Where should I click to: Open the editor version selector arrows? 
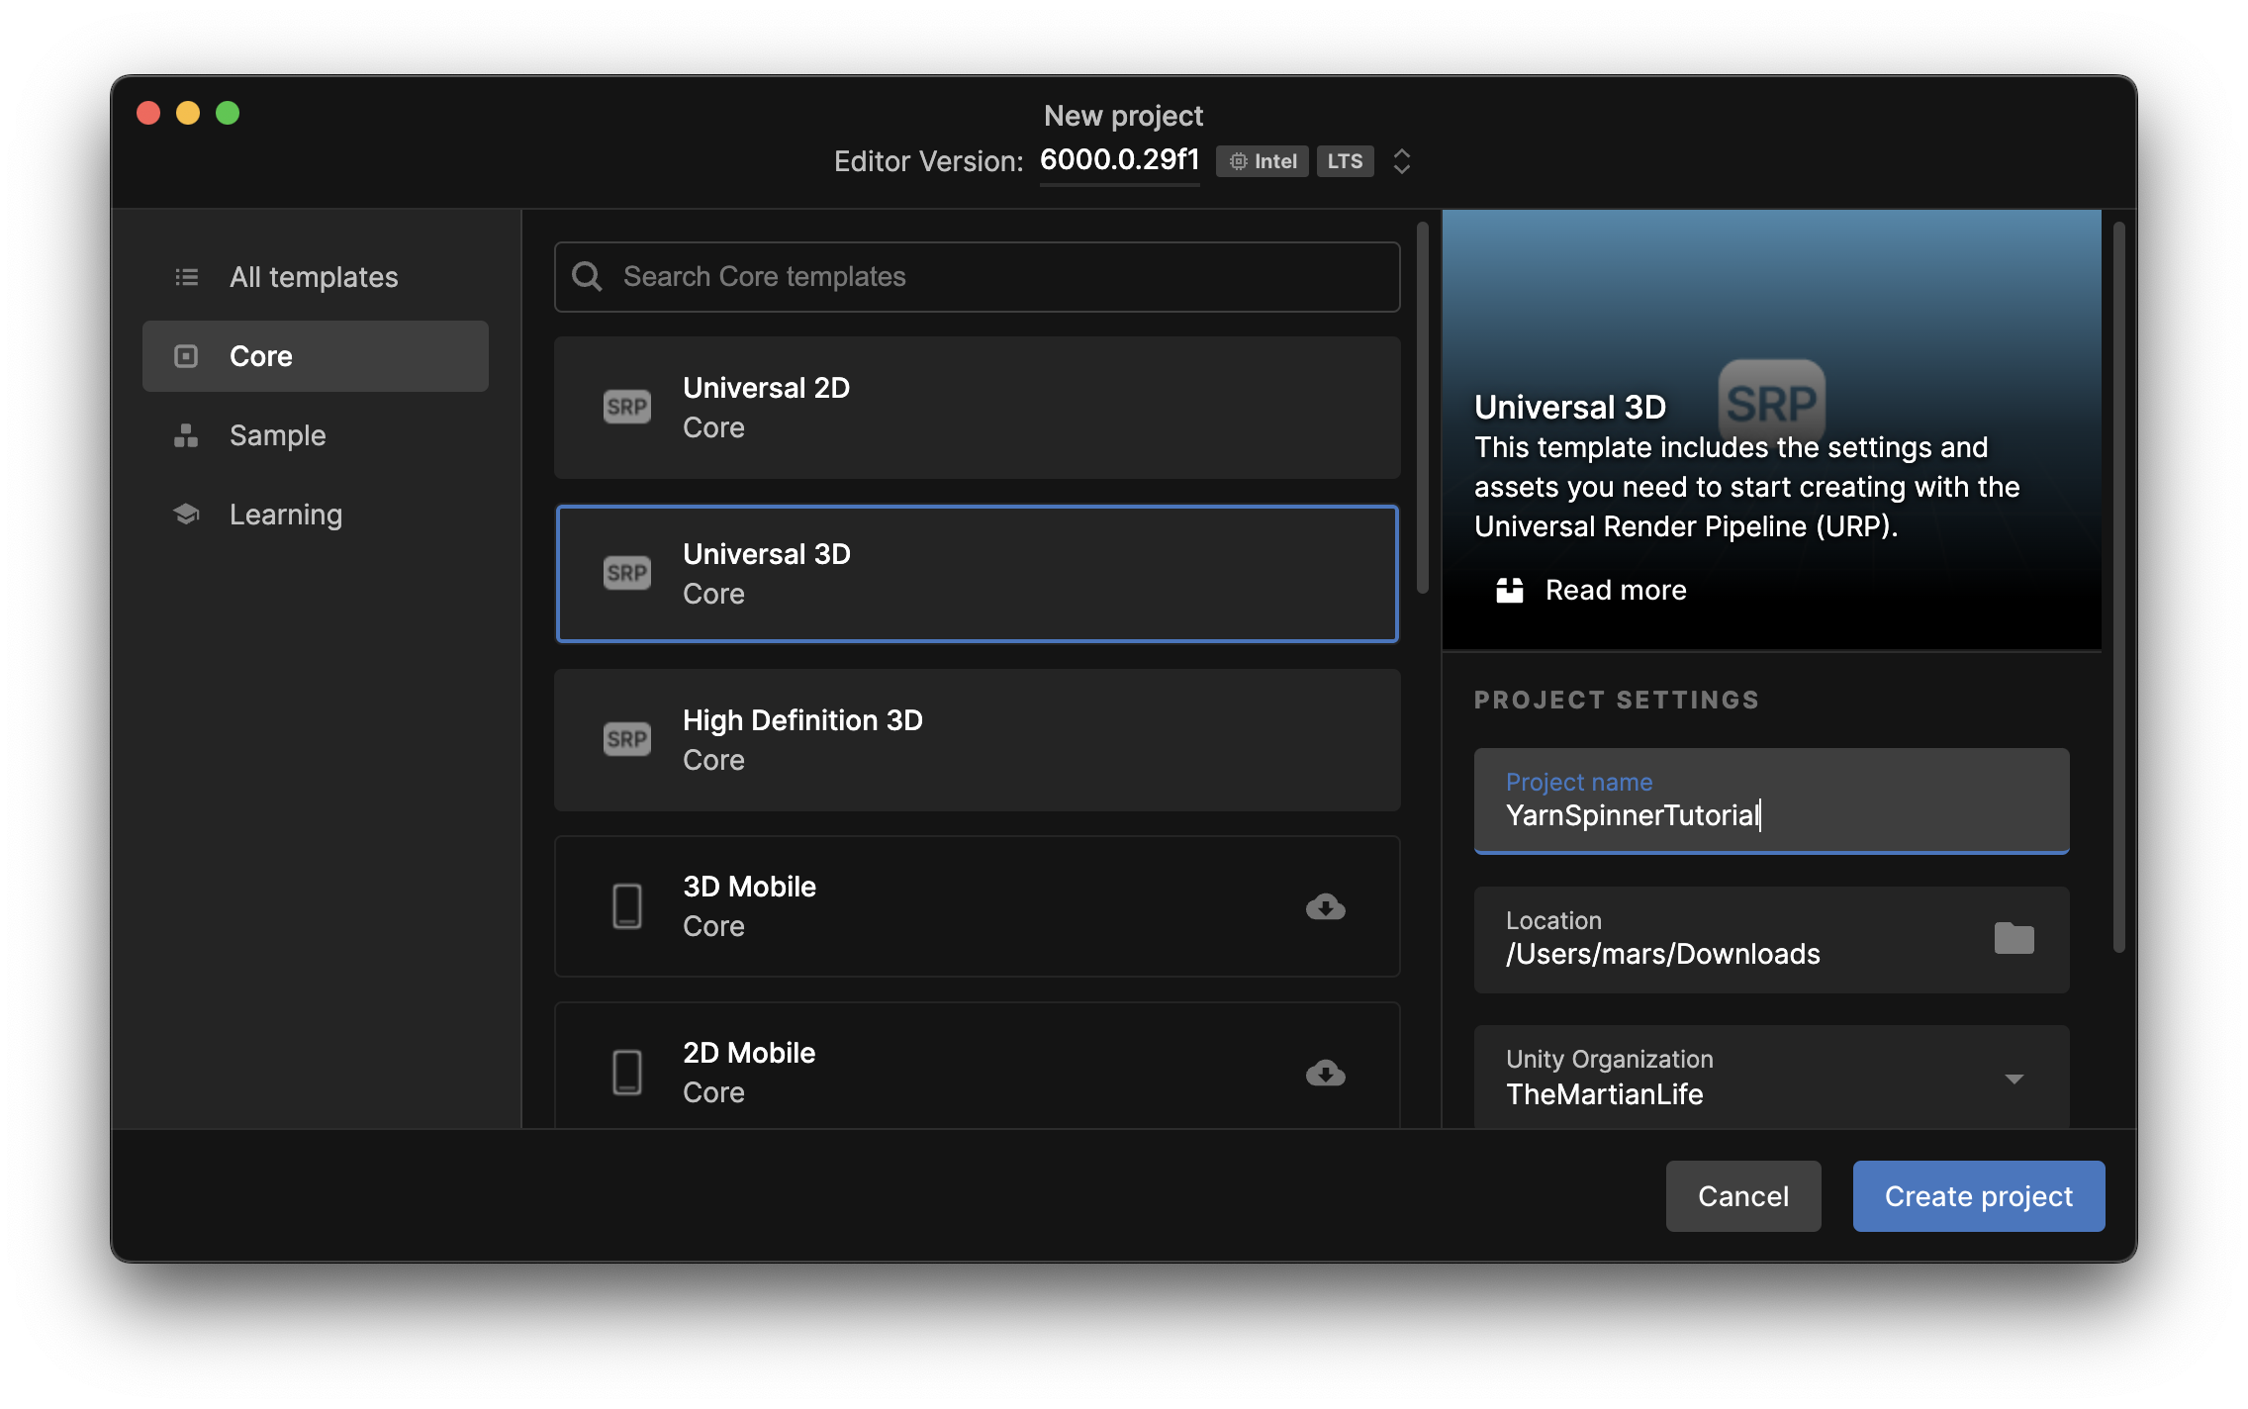pos(1402,161)
